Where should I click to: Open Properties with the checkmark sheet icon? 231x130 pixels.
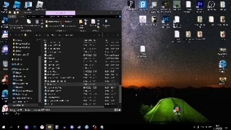(93, 22)
